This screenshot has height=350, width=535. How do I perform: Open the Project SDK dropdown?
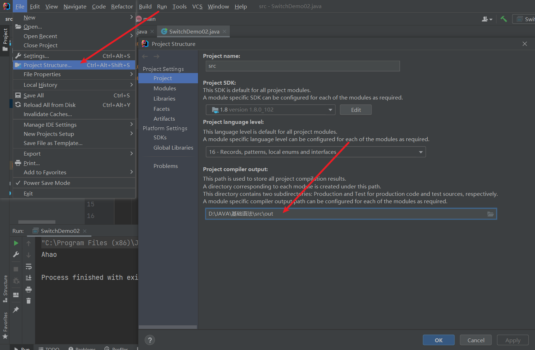coord(271,110)
